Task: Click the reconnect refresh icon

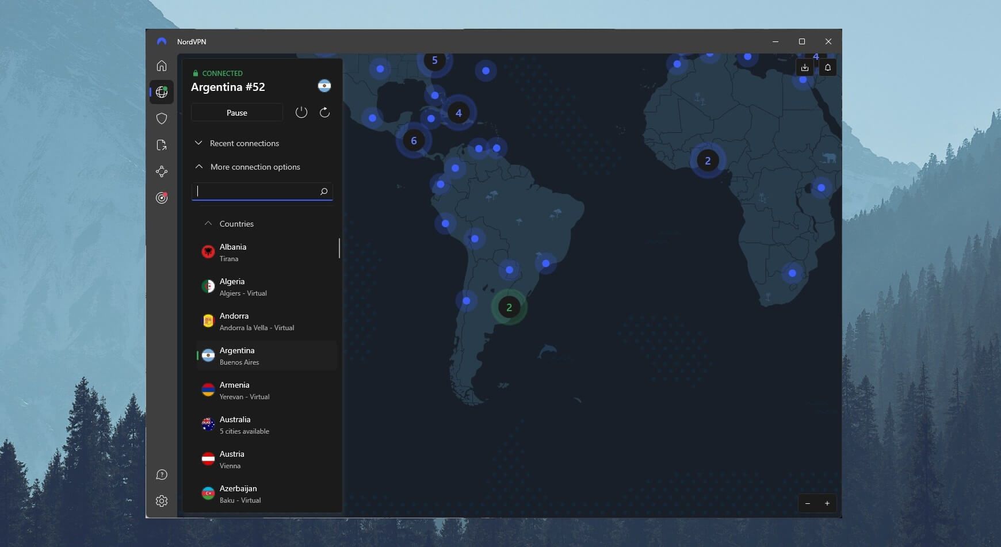Action: (324, 112)
